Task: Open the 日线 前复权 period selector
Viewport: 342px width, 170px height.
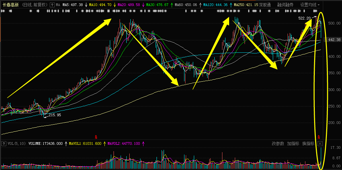Action: click(x=35, y=5)
